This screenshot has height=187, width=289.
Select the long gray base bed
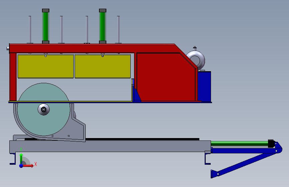coord(110,146)
